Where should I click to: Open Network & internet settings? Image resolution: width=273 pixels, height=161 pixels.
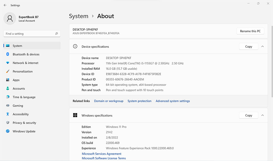pos(32,63)
